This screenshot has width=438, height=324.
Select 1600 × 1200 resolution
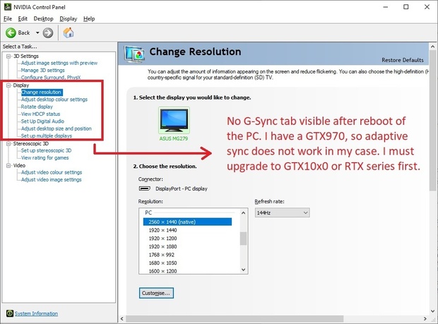click(x=163, y=271)
